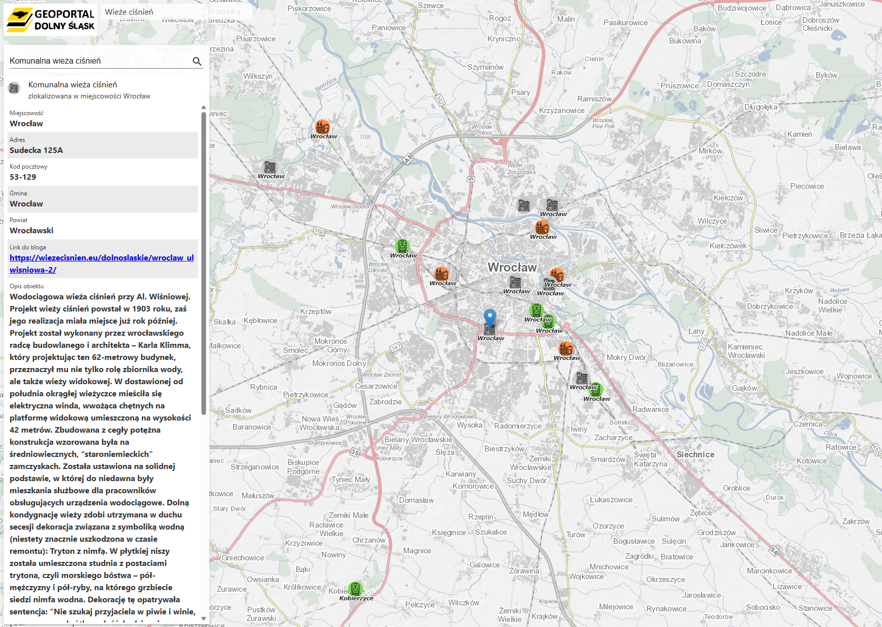Select the blue location pin on the map
The image size is (882, 627).
click(x=489, y=316)
